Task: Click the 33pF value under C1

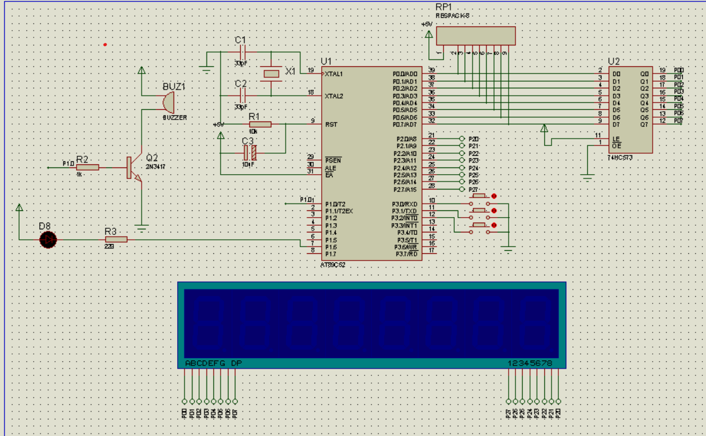Action: pyautogui.click(x=241, y=64)
